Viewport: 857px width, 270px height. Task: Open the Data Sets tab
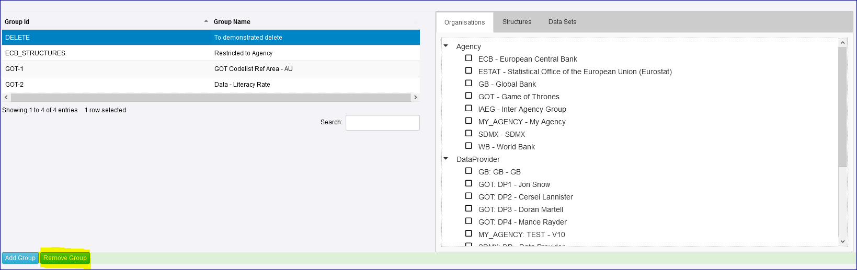562,22
